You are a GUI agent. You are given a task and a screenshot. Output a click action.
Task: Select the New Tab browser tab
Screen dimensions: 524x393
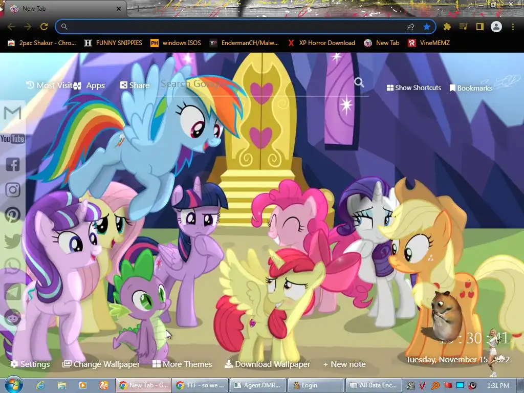[63, 9]
